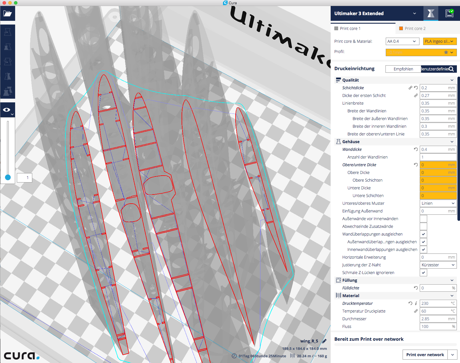Uncheck Schmale Z-Lücken ignorieren
This screenshot has height=363, width=460.
point(423,273)
